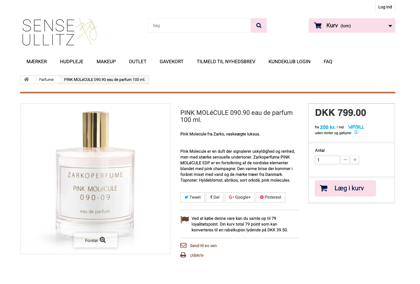The height and width of the screenshot is (284, 420).
Task: Increase quantity with plus button
Action: pyautogui.click(x=355, y=160)
